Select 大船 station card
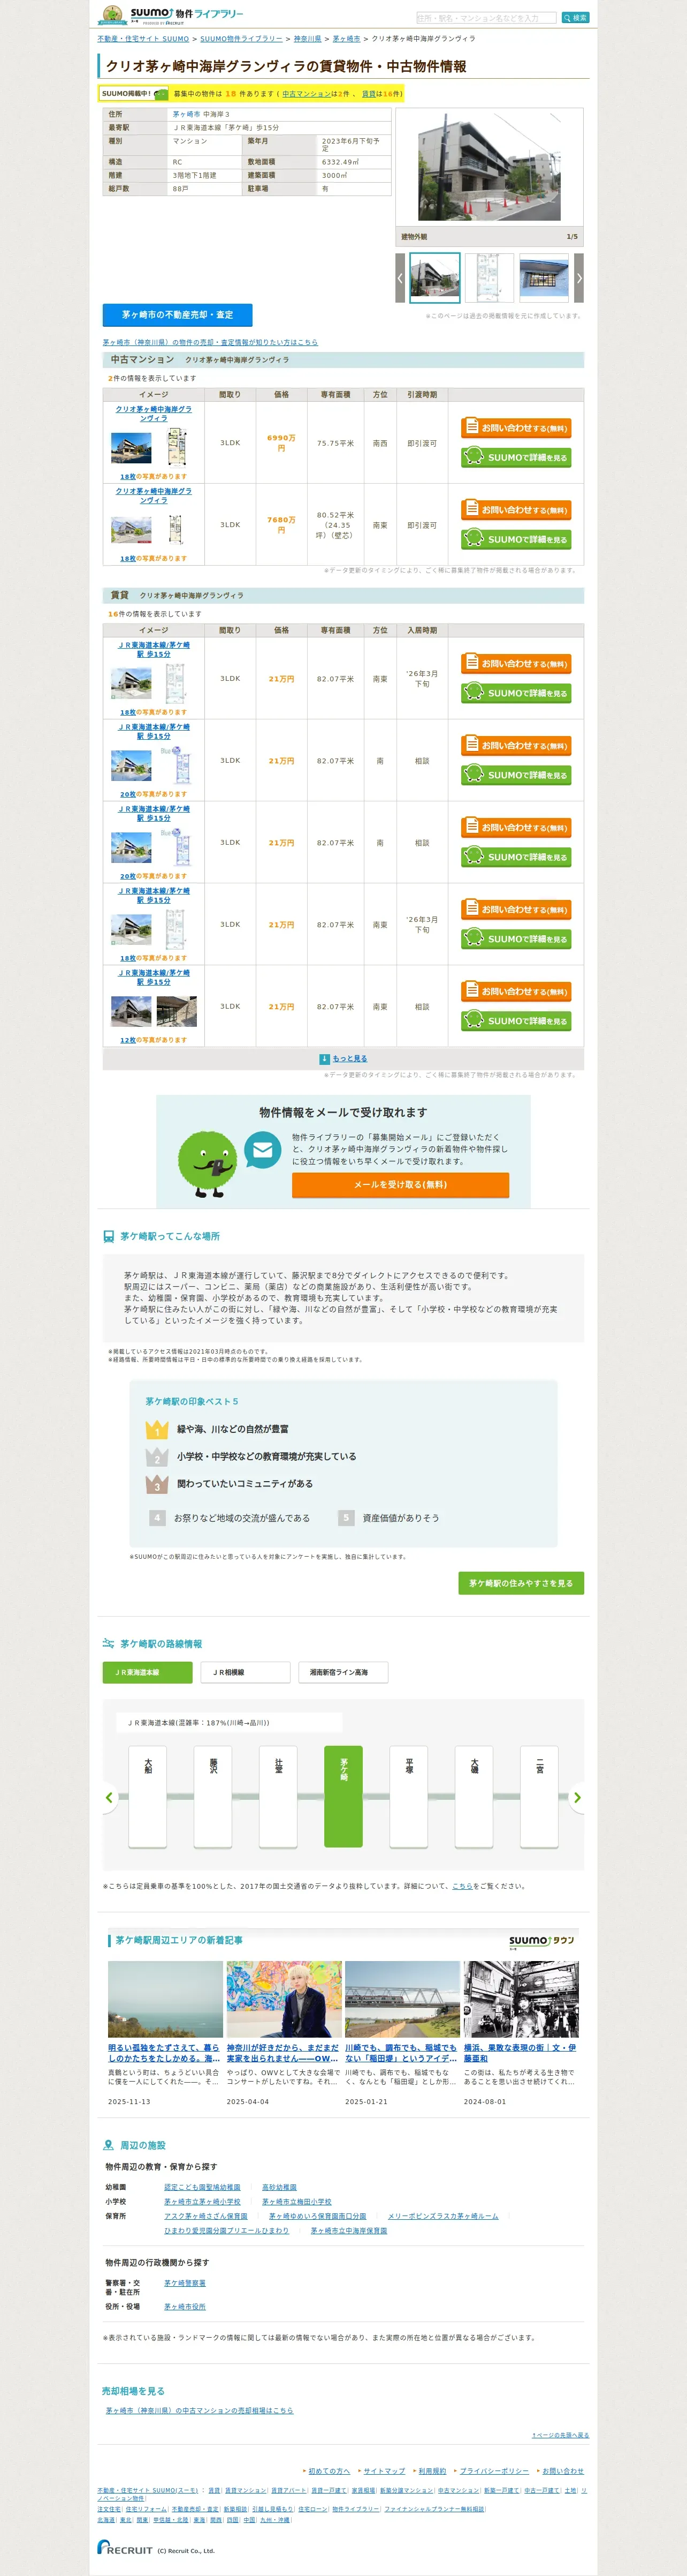Viewport: 687px width, 2576px height. pos(148,1796)
